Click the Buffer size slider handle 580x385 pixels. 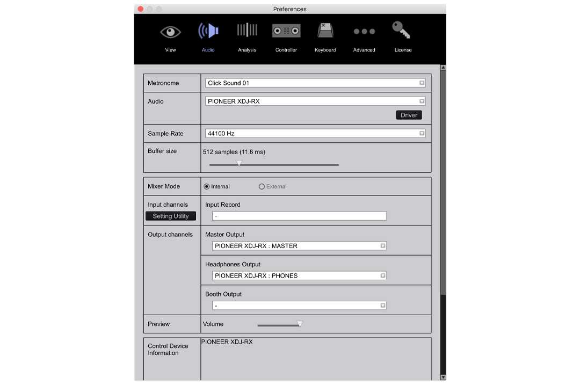click(x=239, y=163)
